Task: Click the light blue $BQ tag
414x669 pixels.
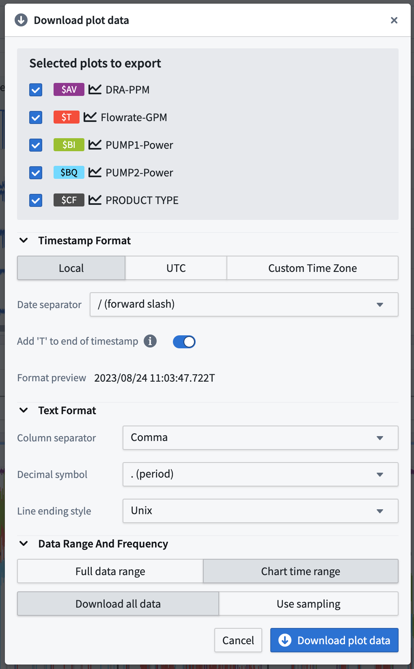Action: click(69, 172)
